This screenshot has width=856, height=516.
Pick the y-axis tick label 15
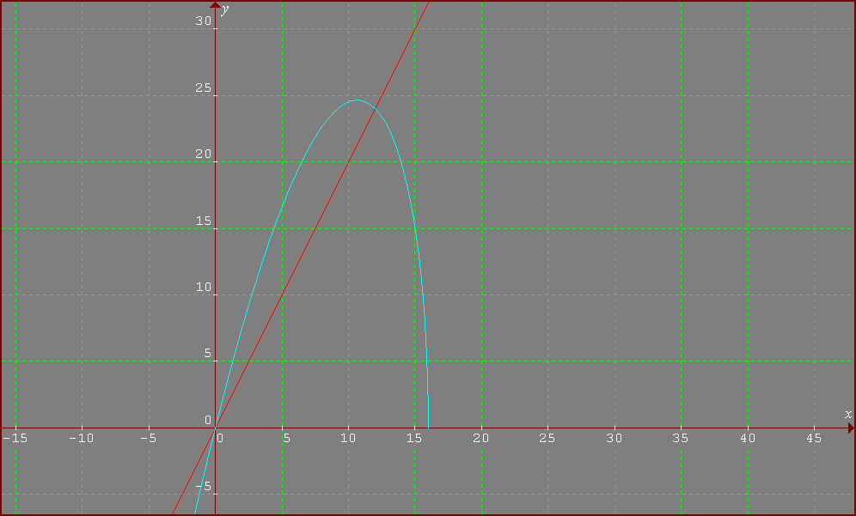point(203,222)
